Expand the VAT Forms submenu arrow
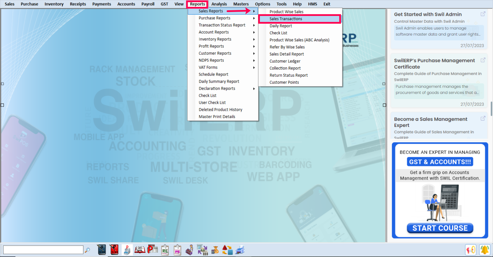493x257 pixels. (x=254, y=67)
